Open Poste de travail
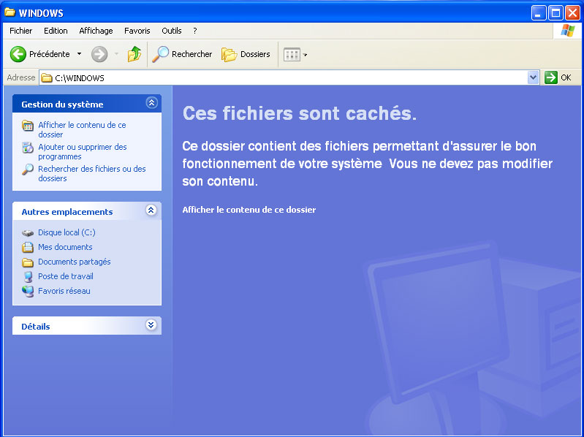Viewport: 584px width, 437px height. pos(66,276)
